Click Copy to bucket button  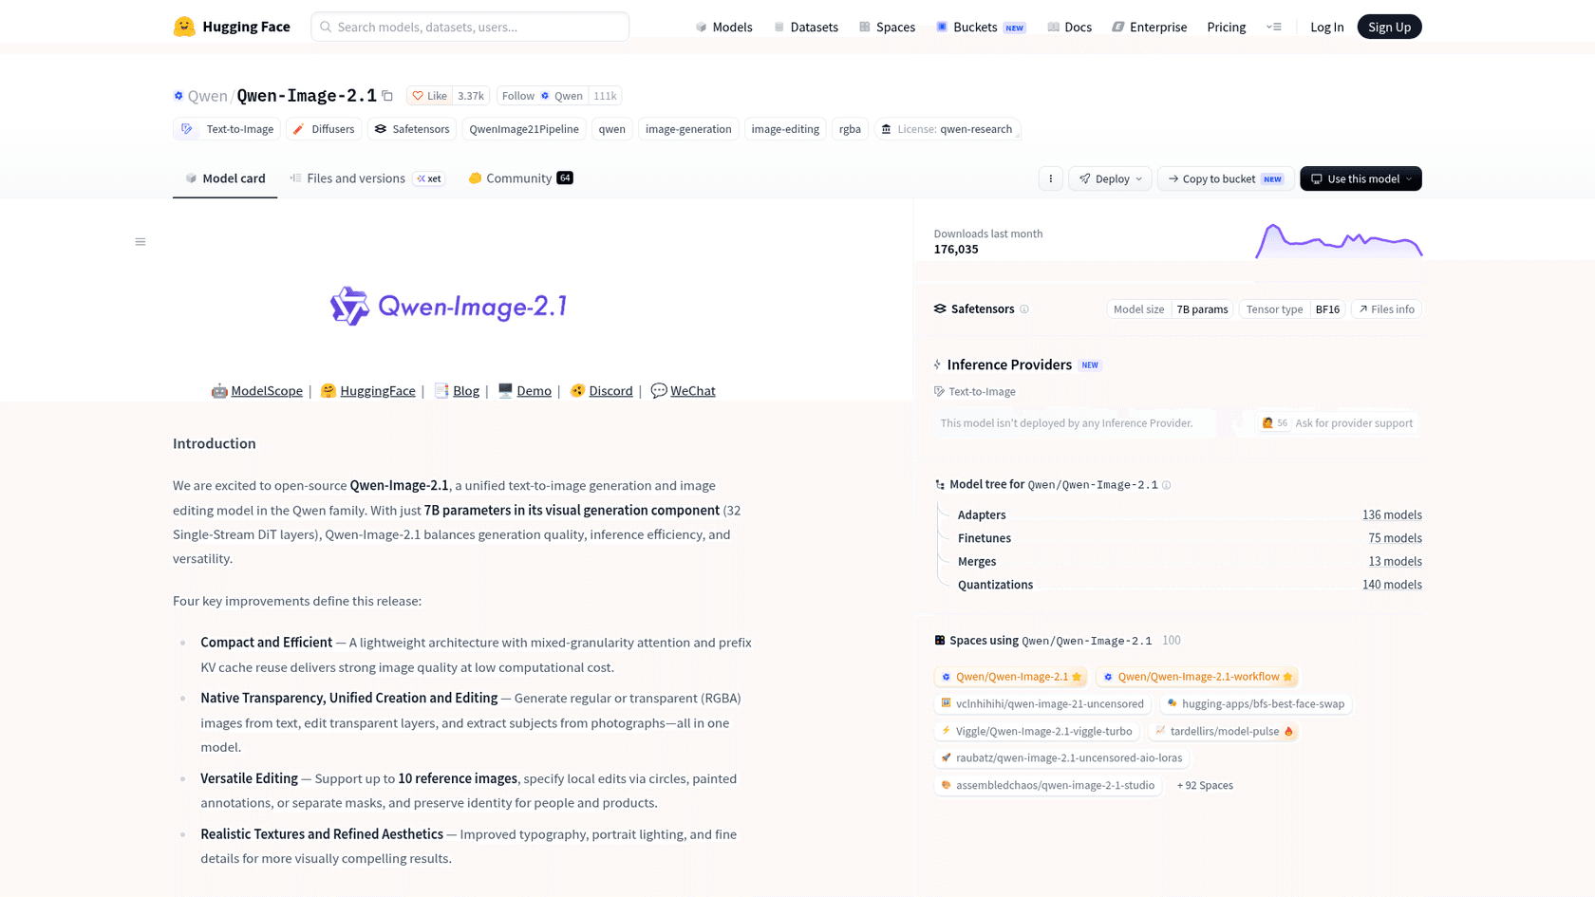click(1226, 178)
